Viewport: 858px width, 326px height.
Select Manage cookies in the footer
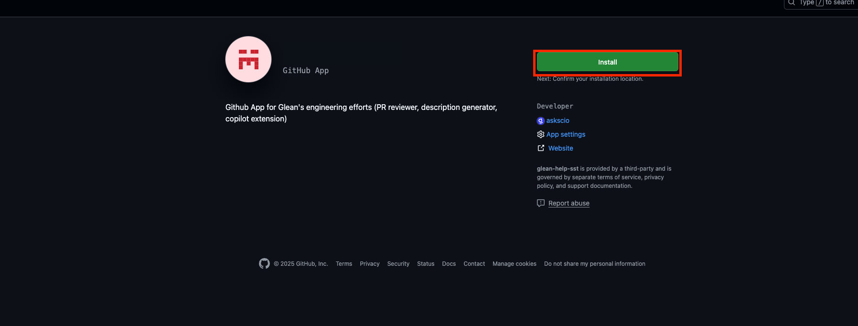coord(514,264)
